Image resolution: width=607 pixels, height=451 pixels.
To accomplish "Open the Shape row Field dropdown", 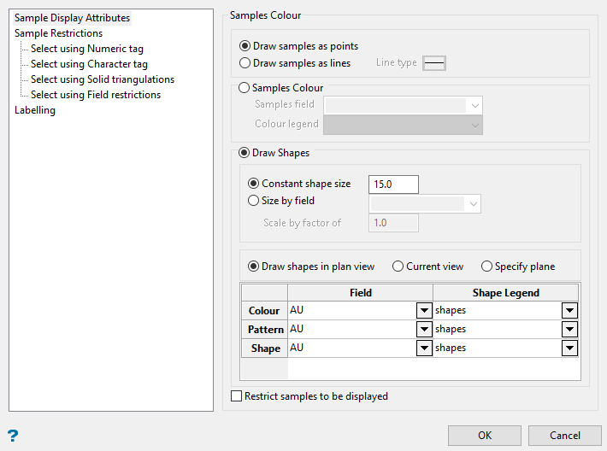I will click(x=424, y=348).
